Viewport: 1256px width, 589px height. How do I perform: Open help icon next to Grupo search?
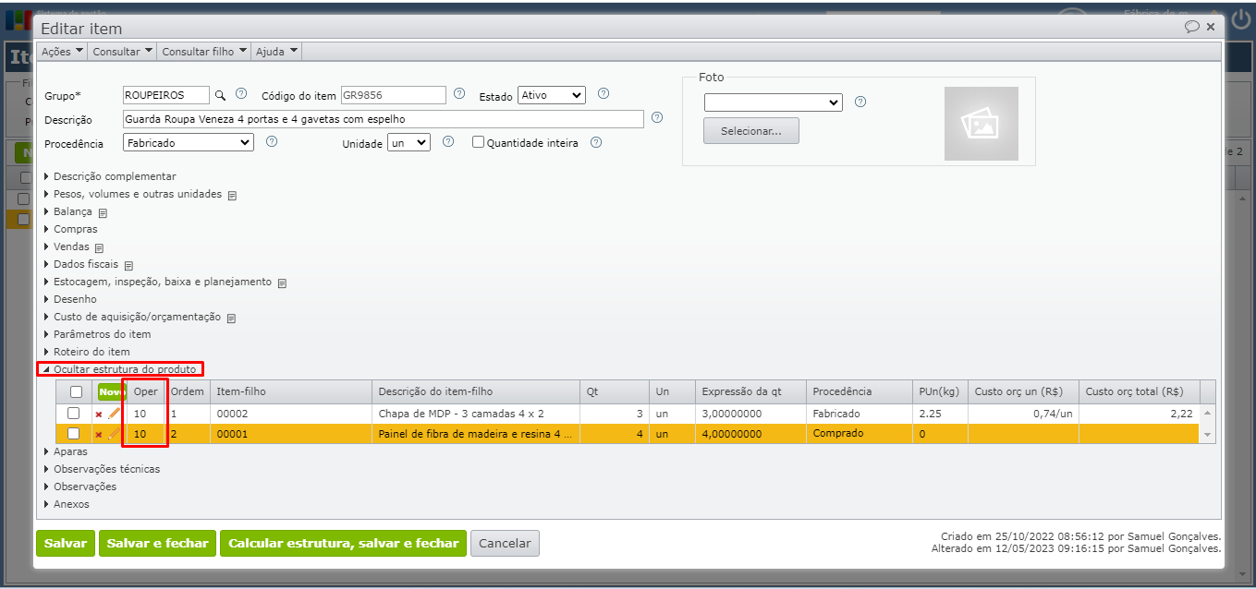point(241,94)
